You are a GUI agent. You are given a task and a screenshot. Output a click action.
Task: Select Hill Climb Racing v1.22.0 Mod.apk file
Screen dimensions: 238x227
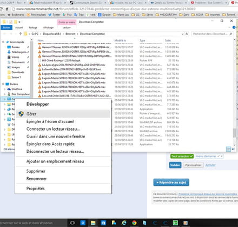click(61, 61)
